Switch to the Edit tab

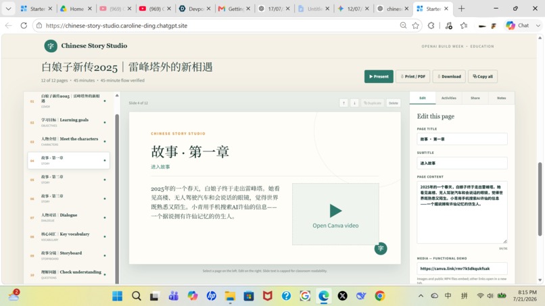pyautogui.click(x=423, y=98)
